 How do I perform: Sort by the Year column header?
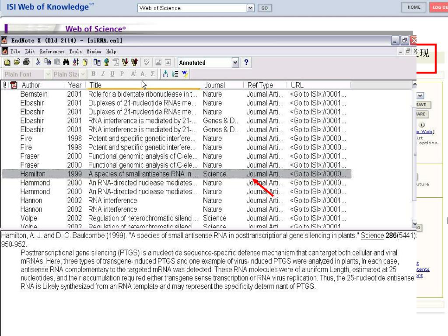coord(75,85)
